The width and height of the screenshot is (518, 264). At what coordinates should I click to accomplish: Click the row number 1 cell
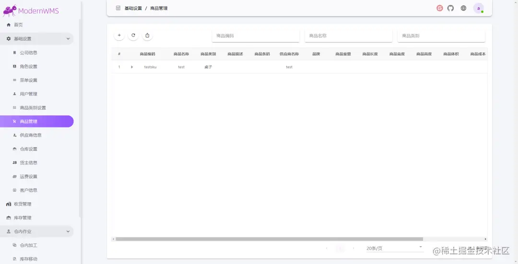119,67
